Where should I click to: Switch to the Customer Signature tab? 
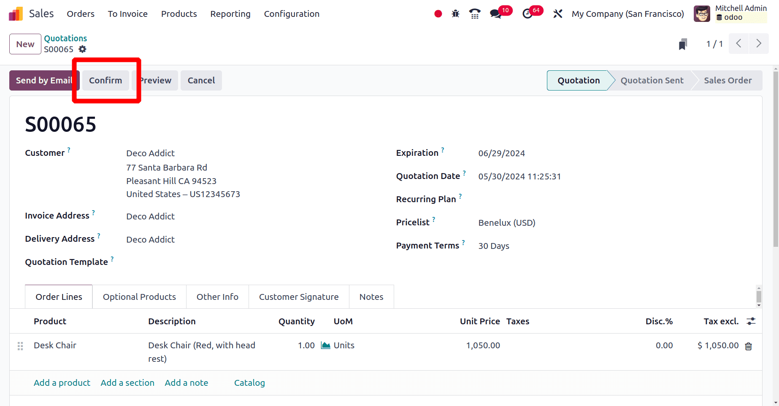pyautogui.click(x=299, y=297)
